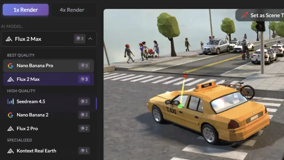The height and width of the screenshot is (160, 284).
Task: Switch to the 4x Render tab
Action: point(72,10)
